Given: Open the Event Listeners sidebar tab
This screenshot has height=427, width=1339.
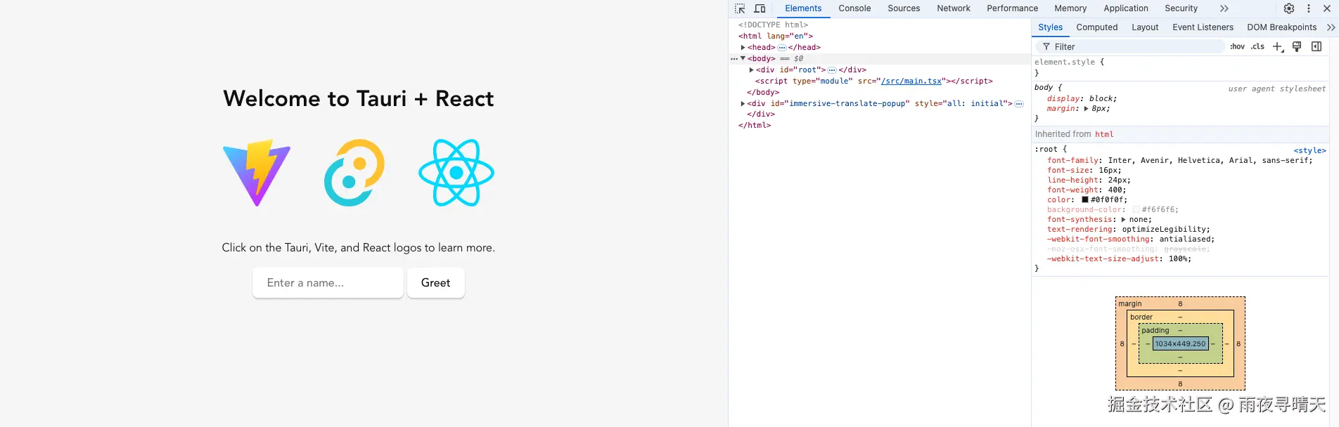Looking at the screenshot, I should coord(1203,27).
